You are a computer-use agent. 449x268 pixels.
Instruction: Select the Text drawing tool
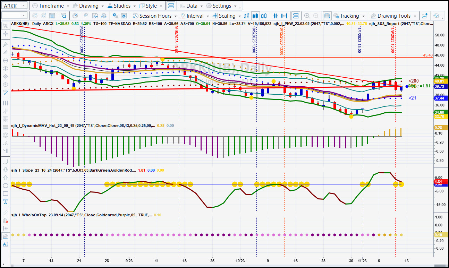[5, 202]
